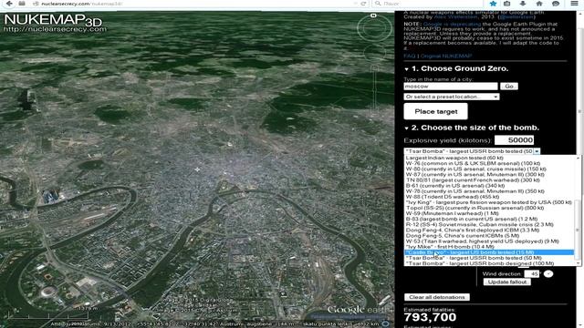Open the browser downloads arrow icon
This screenshot has height=328, width=584.
tap(523, 4)
